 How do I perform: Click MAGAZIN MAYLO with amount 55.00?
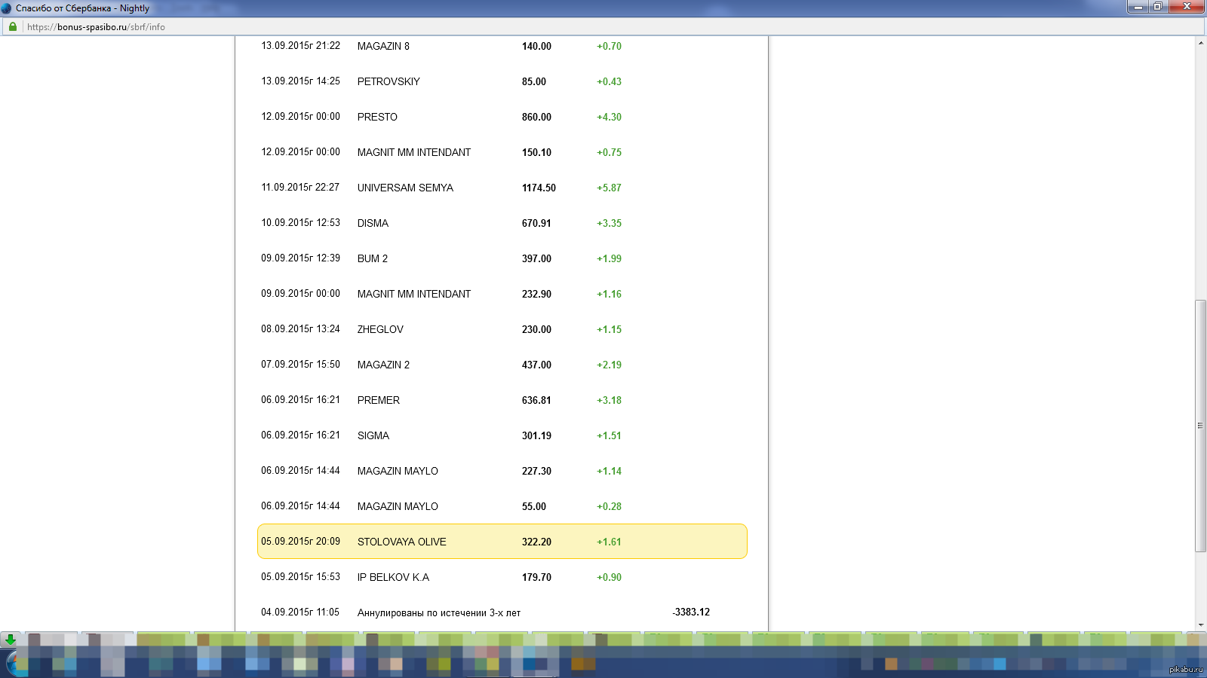coord(398,506)
